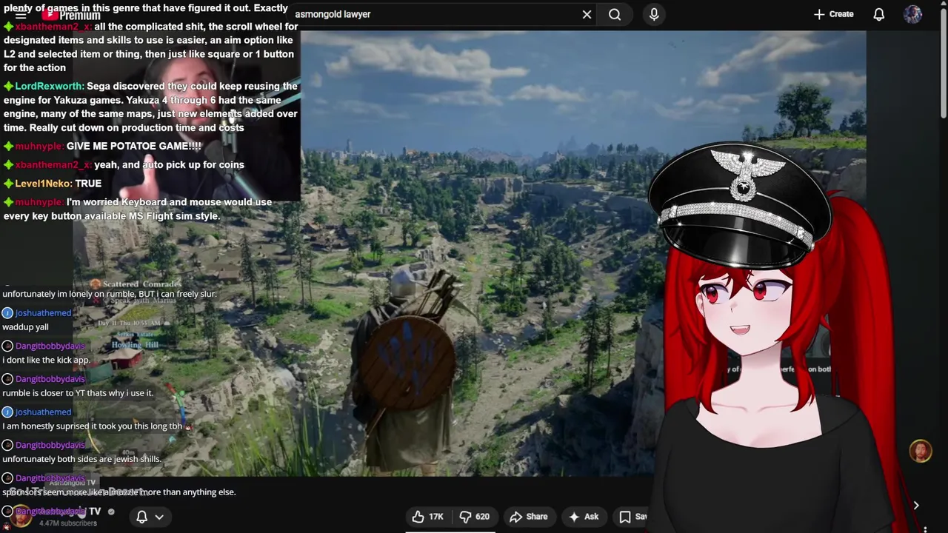Click the next arrow at lower right

[916, 506]
